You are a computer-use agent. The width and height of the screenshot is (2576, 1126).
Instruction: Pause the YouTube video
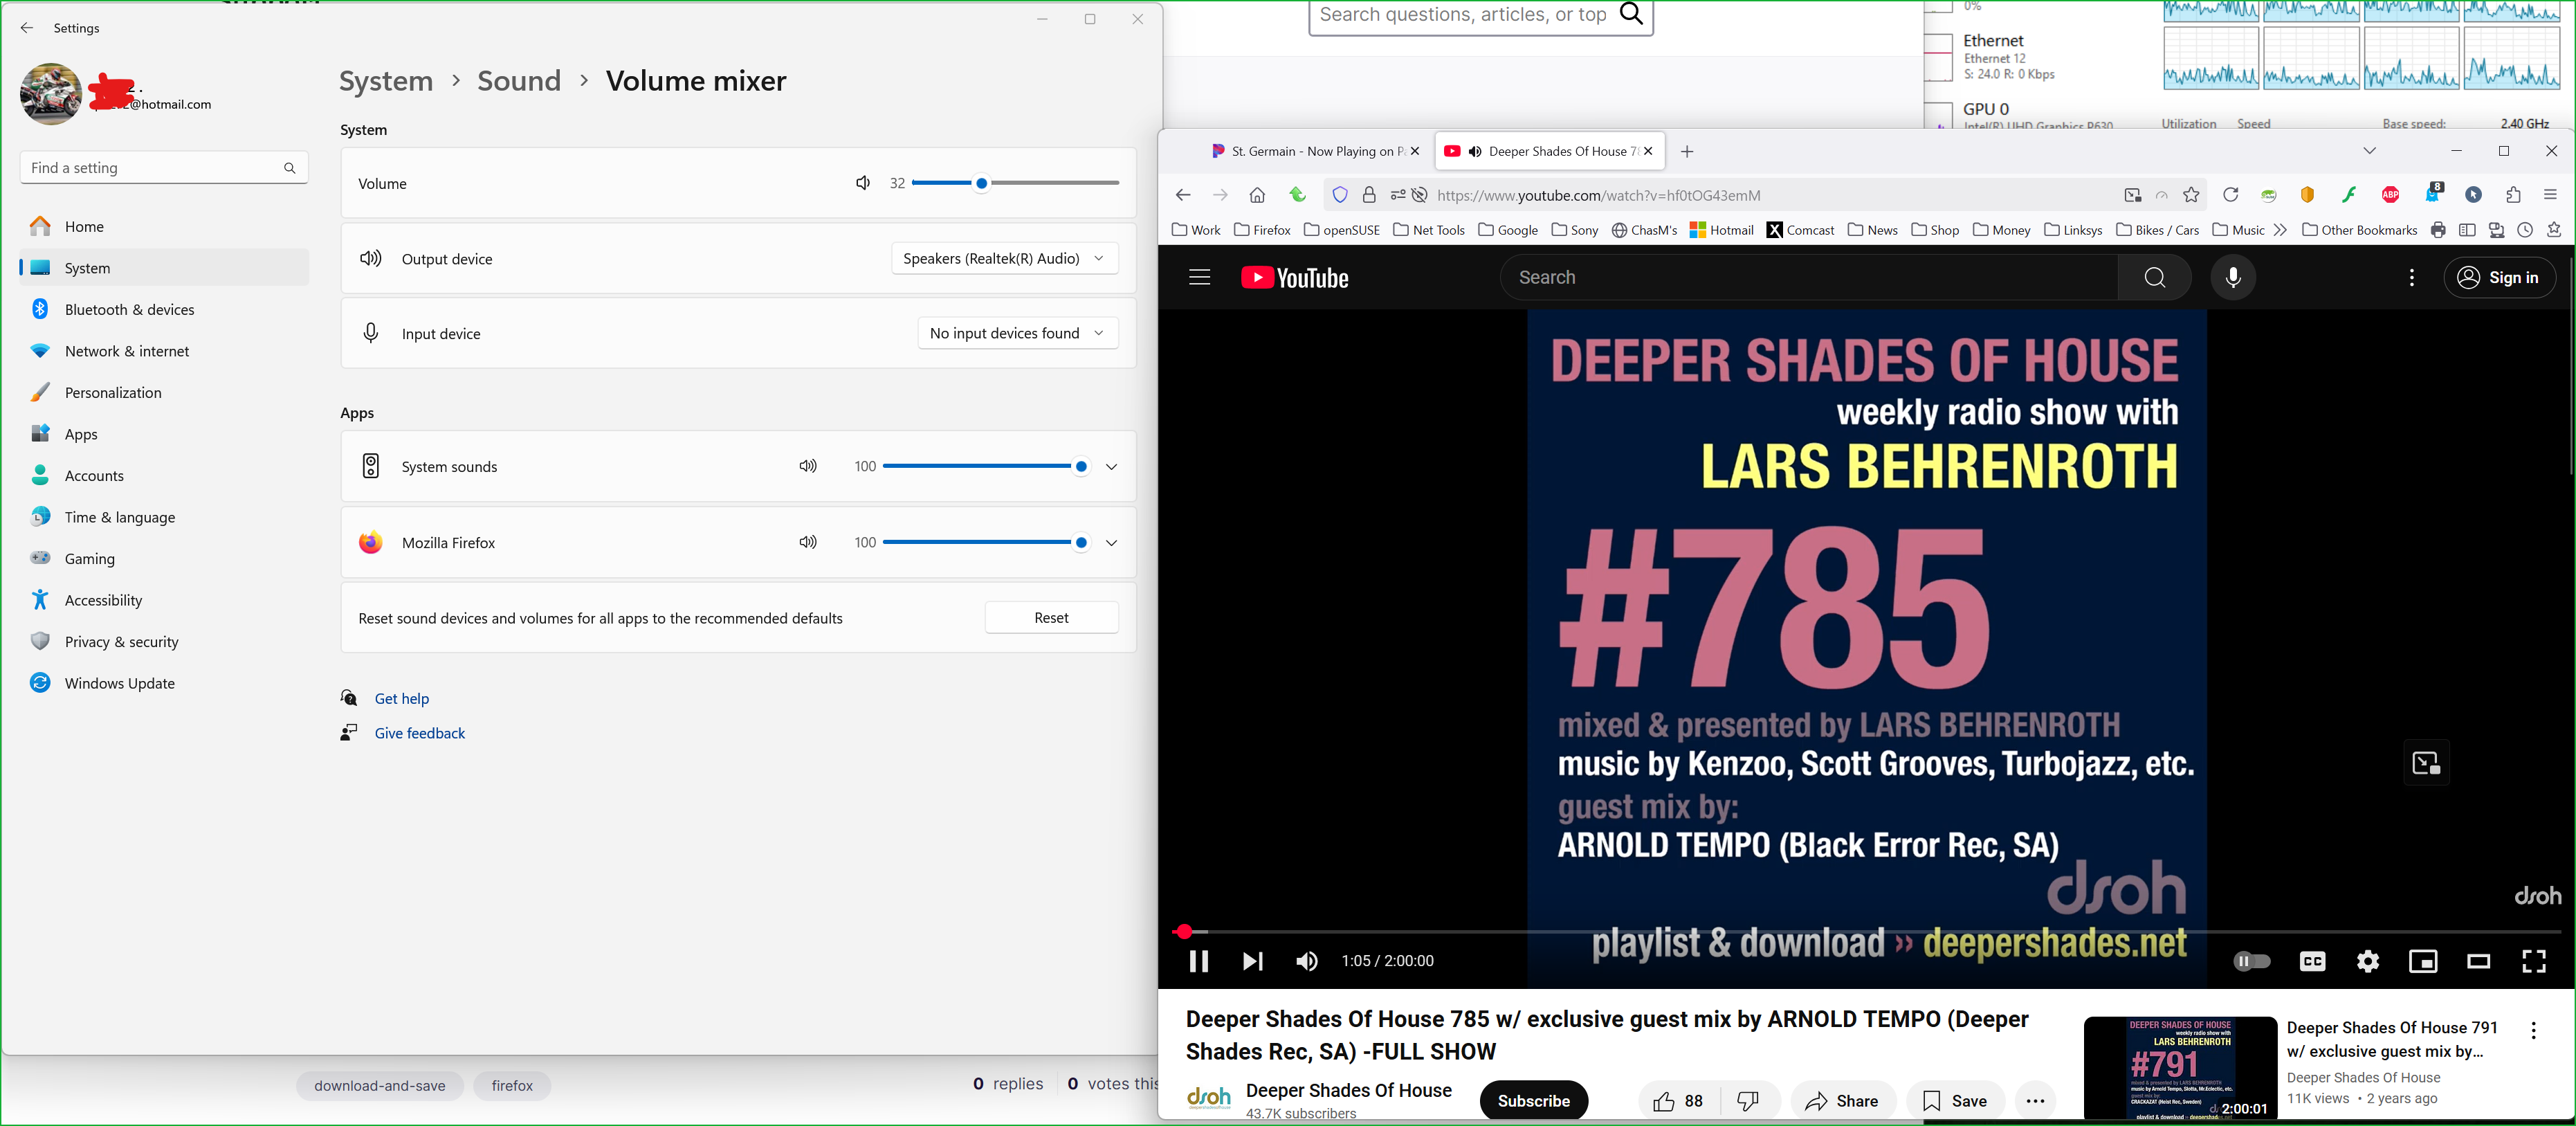[1198, 961]
